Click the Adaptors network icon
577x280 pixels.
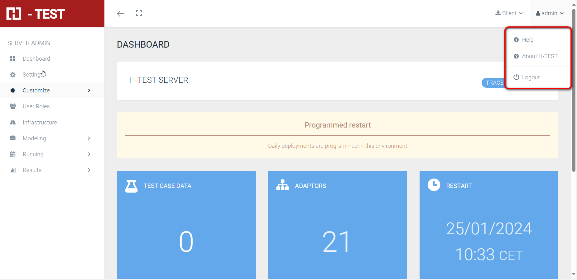pos(282,185)
